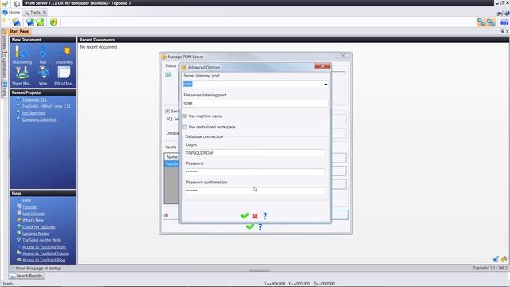
Task: Cancel Advanced Options with red X icon
Action: pos(255,216)
